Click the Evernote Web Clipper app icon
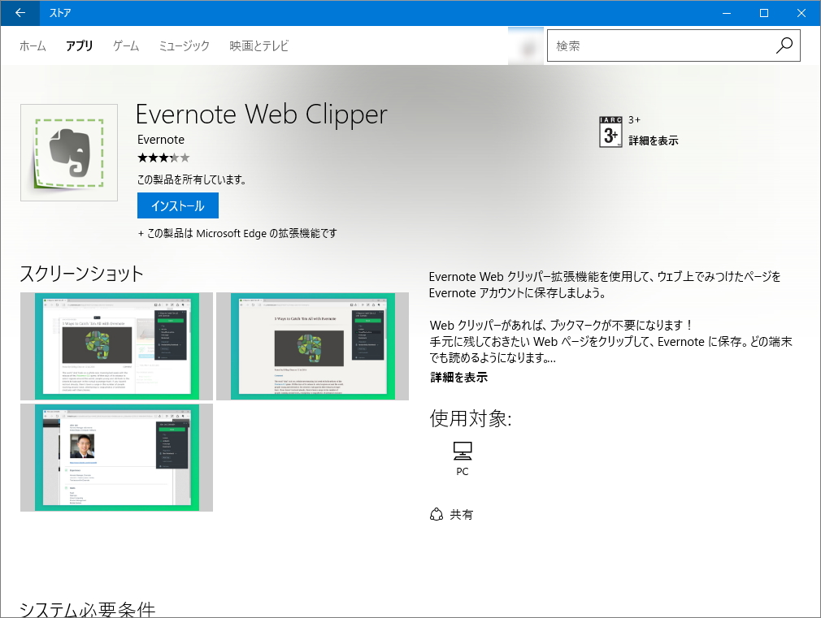Viewport: 821px width, 618px height. click(68, 152)
